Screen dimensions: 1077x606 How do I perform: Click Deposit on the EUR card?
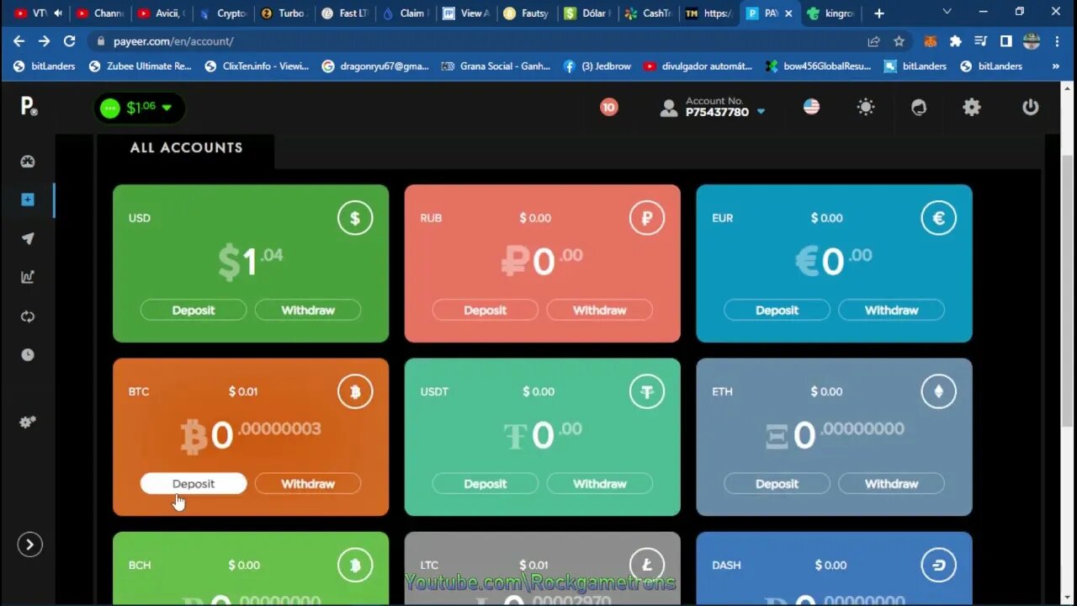tap(777, 310)
